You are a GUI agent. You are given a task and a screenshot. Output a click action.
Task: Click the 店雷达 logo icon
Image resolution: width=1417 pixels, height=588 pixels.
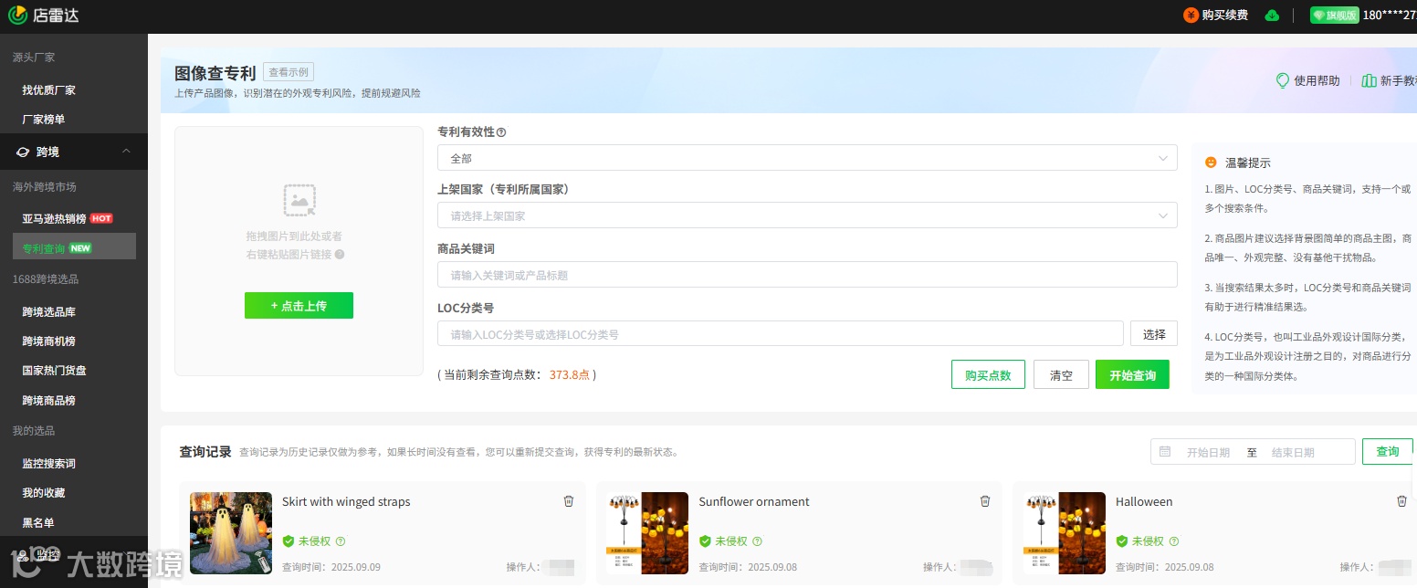click(x=17, y=15)
